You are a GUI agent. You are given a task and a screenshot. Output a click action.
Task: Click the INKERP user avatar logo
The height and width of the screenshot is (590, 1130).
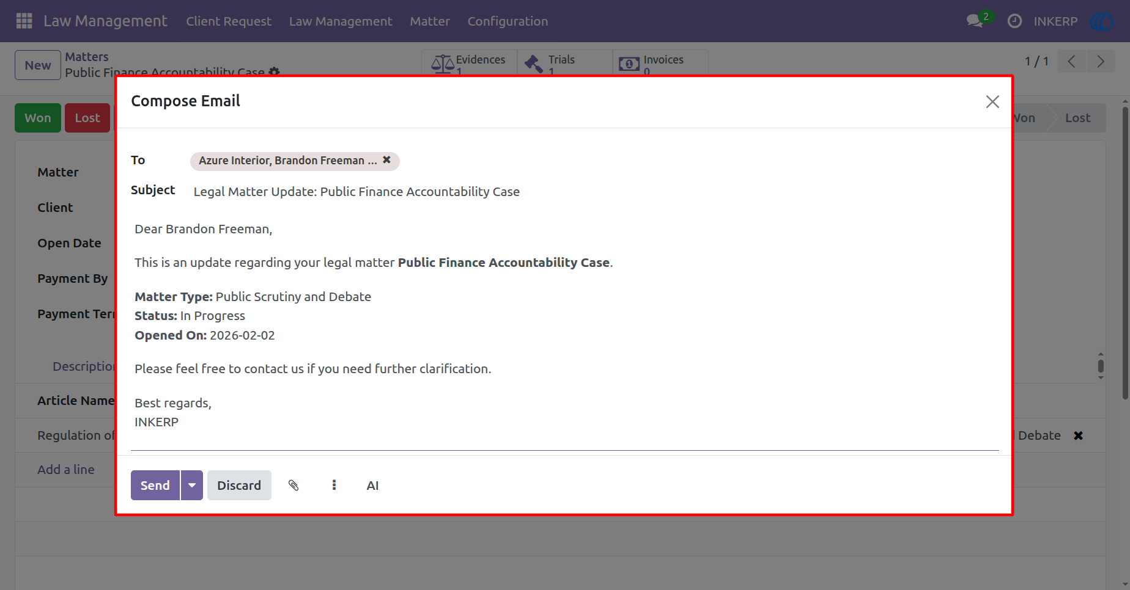point(1102,21)
